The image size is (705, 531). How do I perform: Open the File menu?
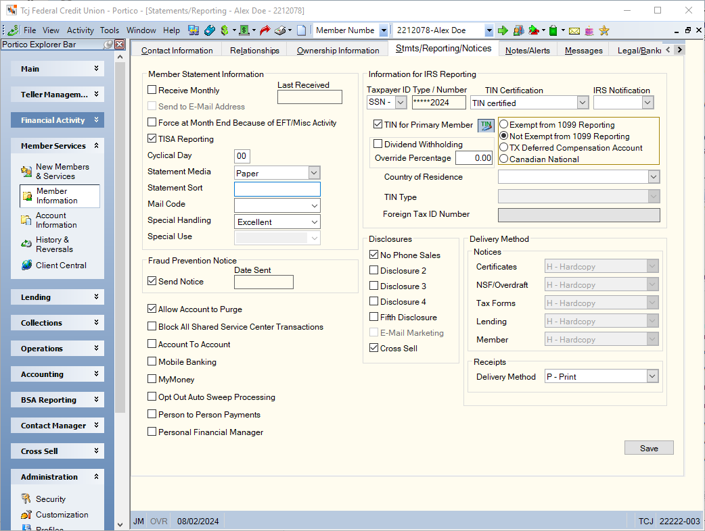(30, 30)
